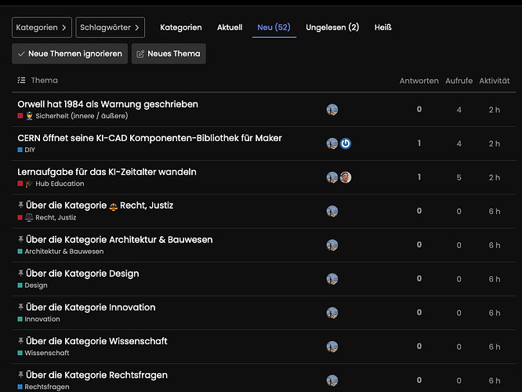Click second avatar on Lernaufgabe topic
The width and height of the screenshot is (522, 392).
click(x=346, y=177)
